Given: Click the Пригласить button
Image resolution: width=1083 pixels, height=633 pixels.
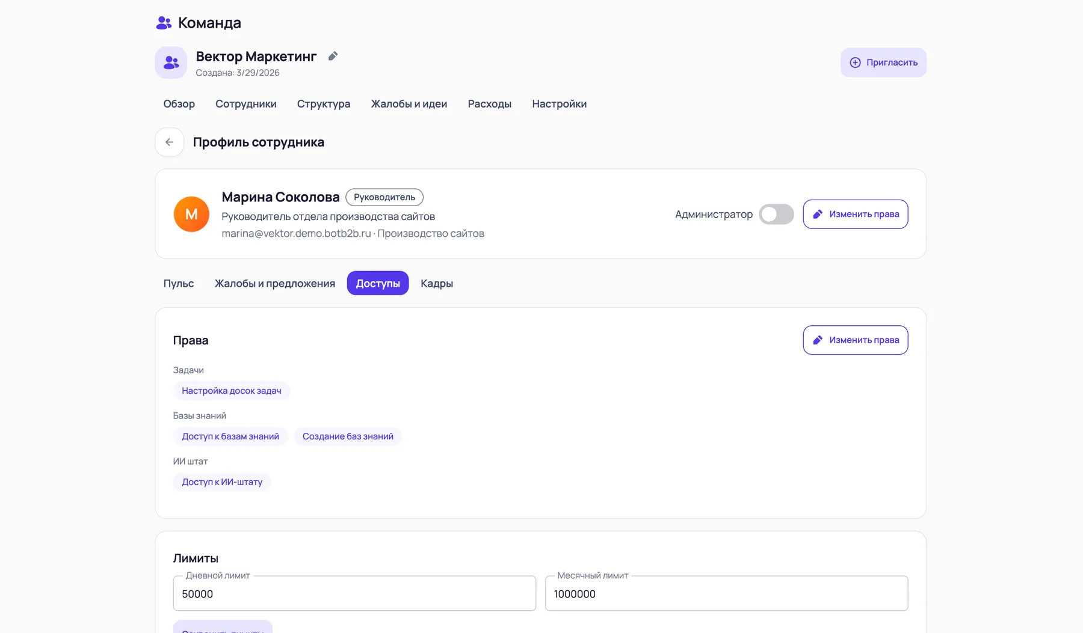Looking at the screenshot, I should pos(883,63).
